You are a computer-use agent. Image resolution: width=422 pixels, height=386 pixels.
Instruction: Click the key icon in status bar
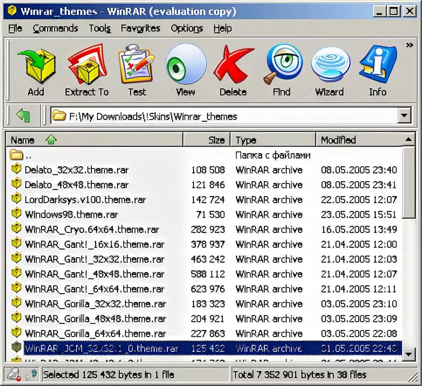31,375
